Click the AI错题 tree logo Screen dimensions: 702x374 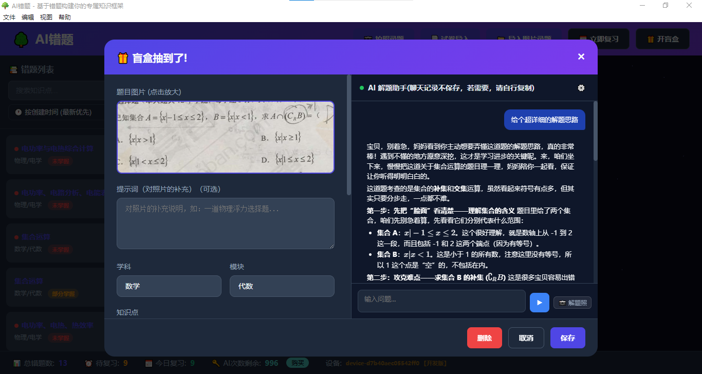(x=21, y=39)
